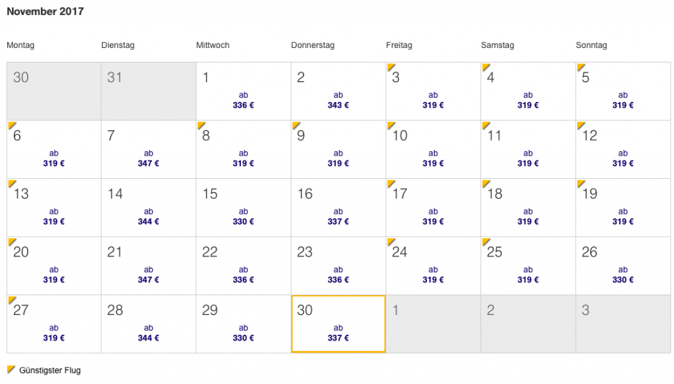The image size is (674, 384).
Task: Choose November 7 at 347 €
Action: coord(148,149)
